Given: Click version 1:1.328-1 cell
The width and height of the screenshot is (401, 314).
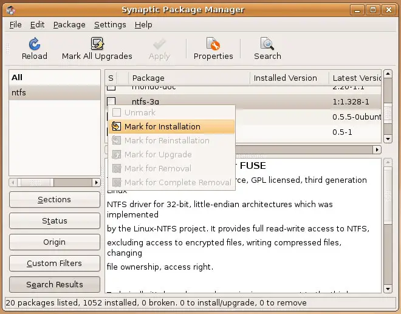Looking at the screenshot, I should (351, 102).
